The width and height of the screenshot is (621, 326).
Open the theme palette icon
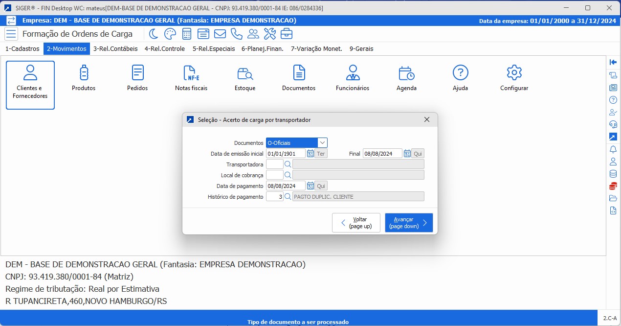pos(170,34)
